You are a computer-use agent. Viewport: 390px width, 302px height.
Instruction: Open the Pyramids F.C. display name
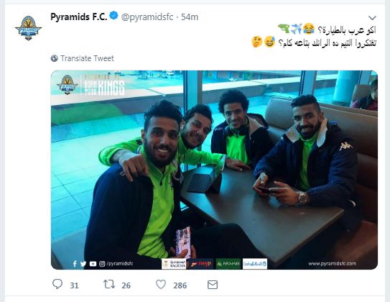click(78, 17)
